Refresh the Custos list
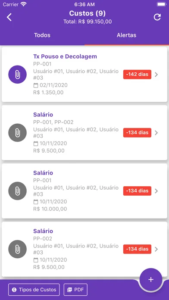The width and height of the screenshot is (169, 300). coord(157,17)
